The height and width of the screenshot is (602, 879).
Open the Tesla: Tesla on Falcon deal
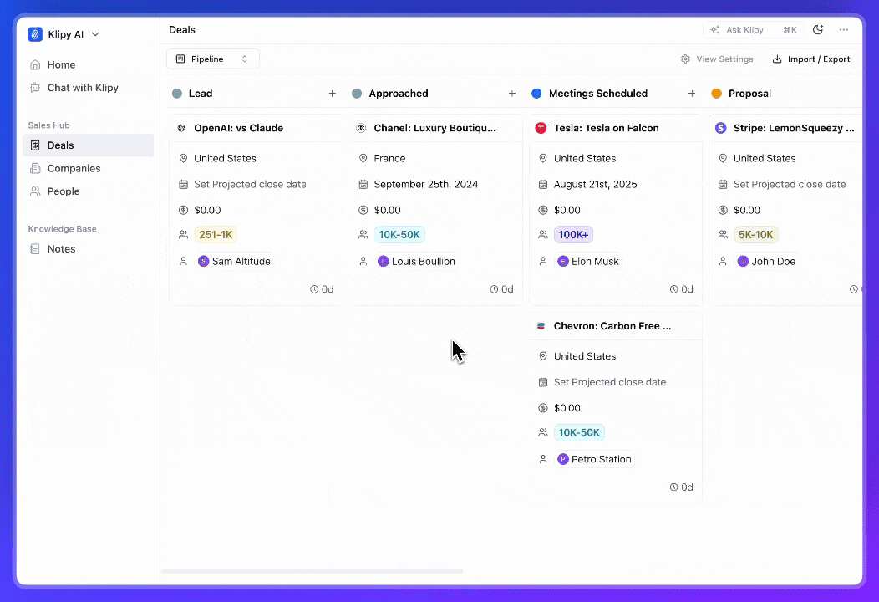coord(606,128)
